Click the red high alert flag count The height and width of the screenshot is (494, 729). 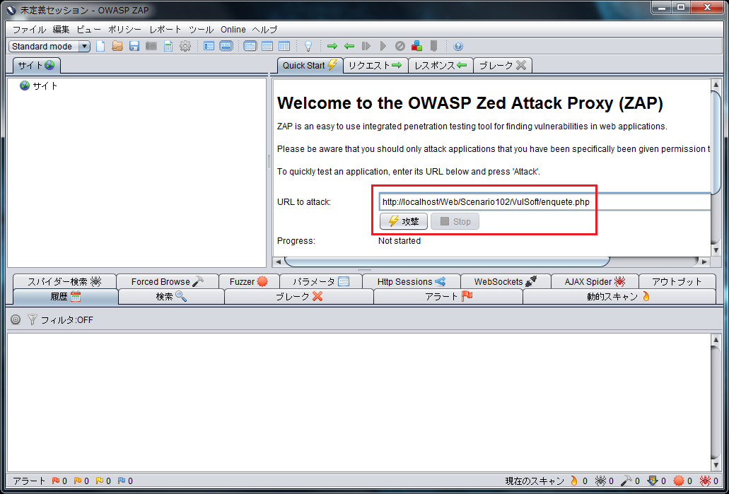click(59, 481)
